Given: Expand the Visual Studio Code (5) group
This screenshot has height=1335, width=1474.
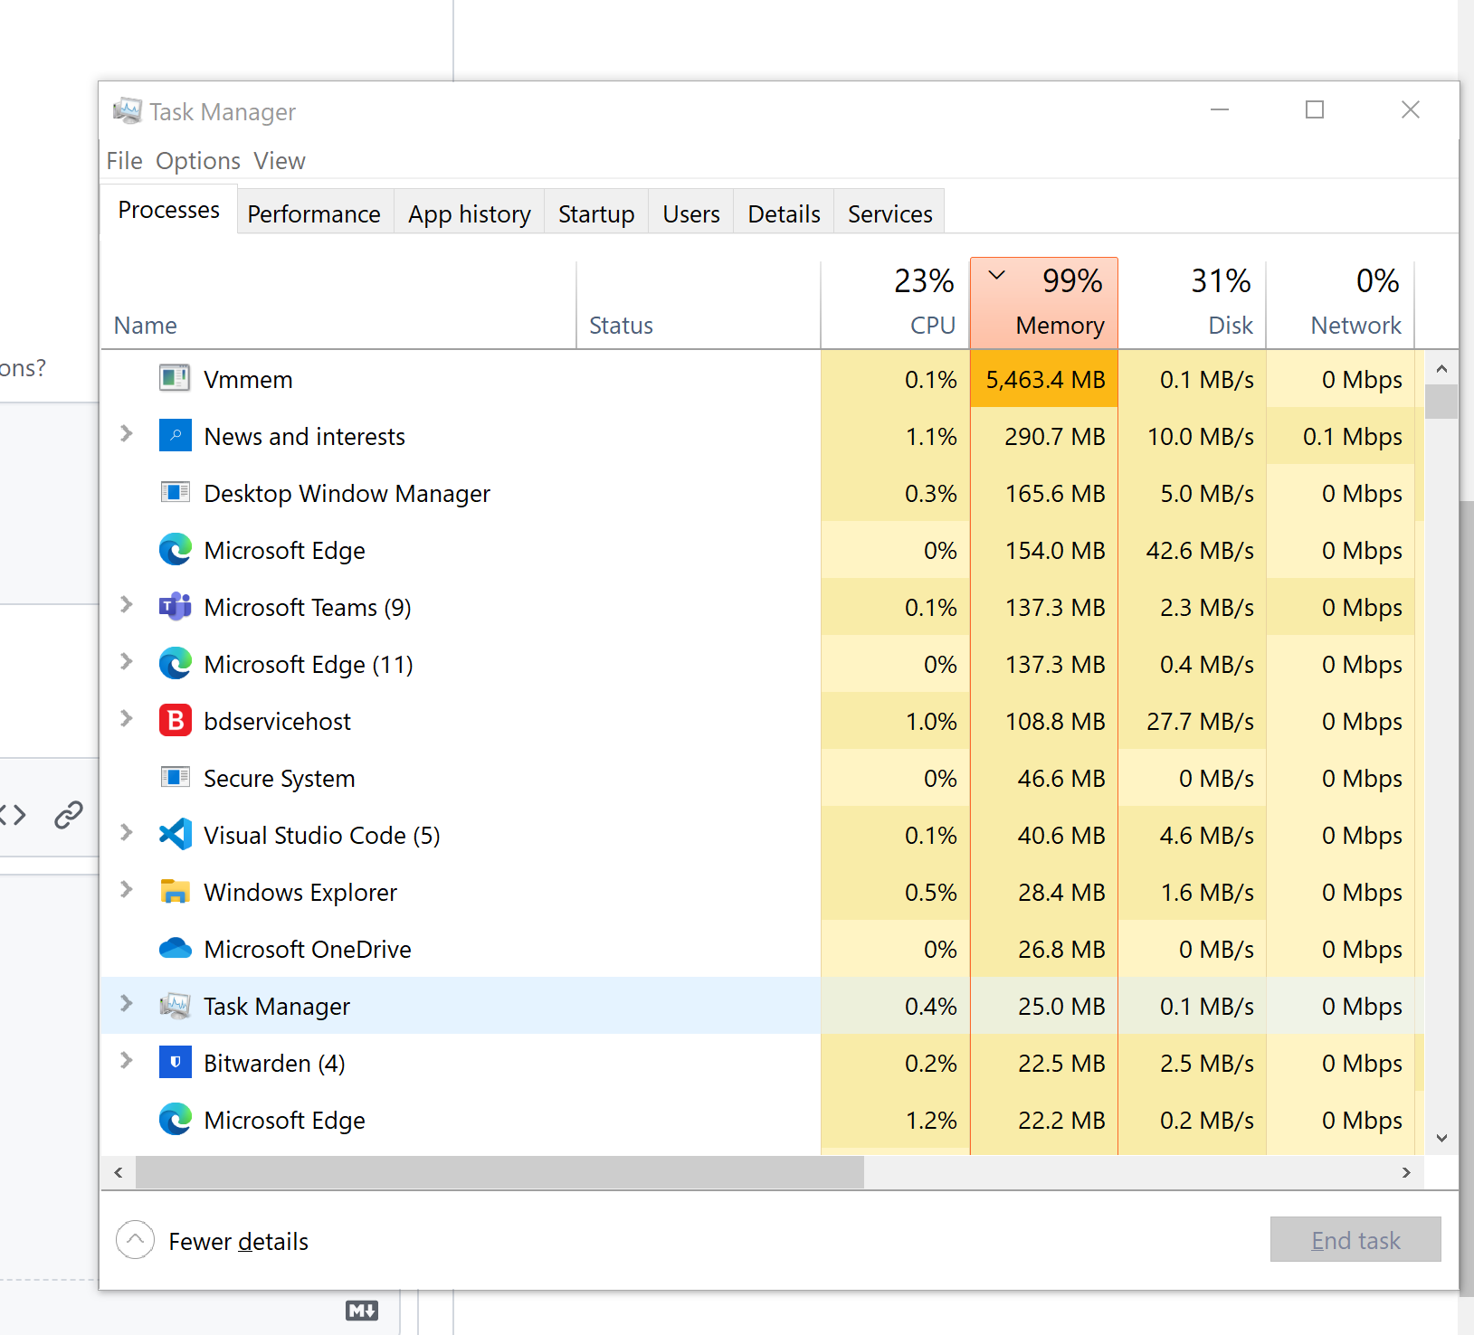Looking at the screenshot, I should (x=127, y=833).
